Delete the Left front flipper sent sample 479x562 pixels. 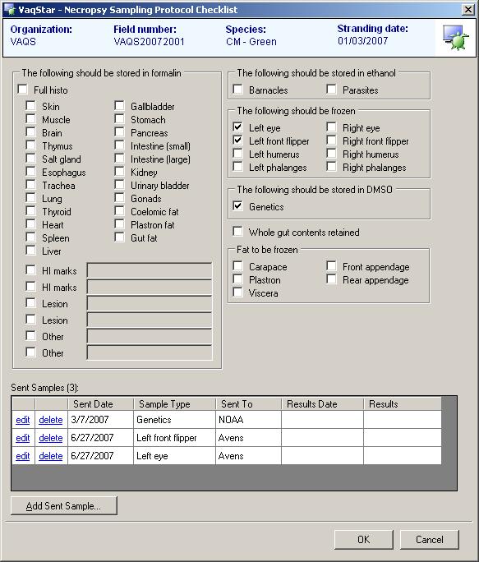pyautogui.click(x=51, y=438)
